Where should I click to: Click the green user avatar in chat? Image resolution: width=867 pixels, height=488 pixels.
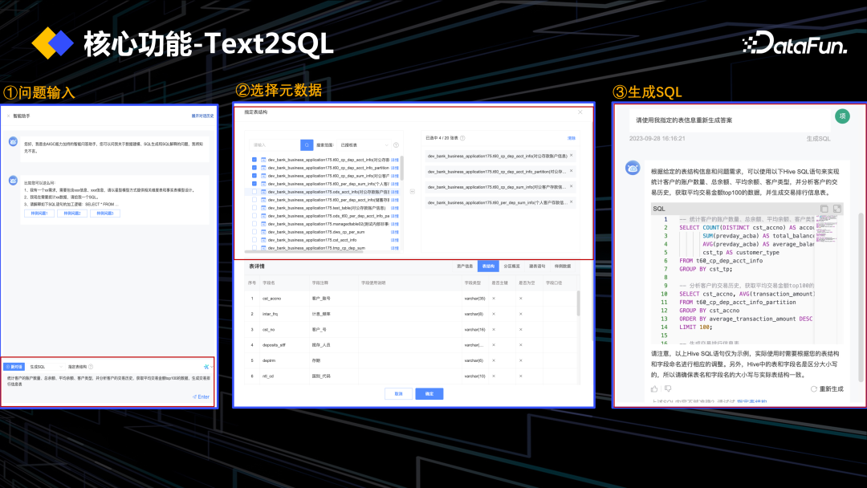pos(842,116)
